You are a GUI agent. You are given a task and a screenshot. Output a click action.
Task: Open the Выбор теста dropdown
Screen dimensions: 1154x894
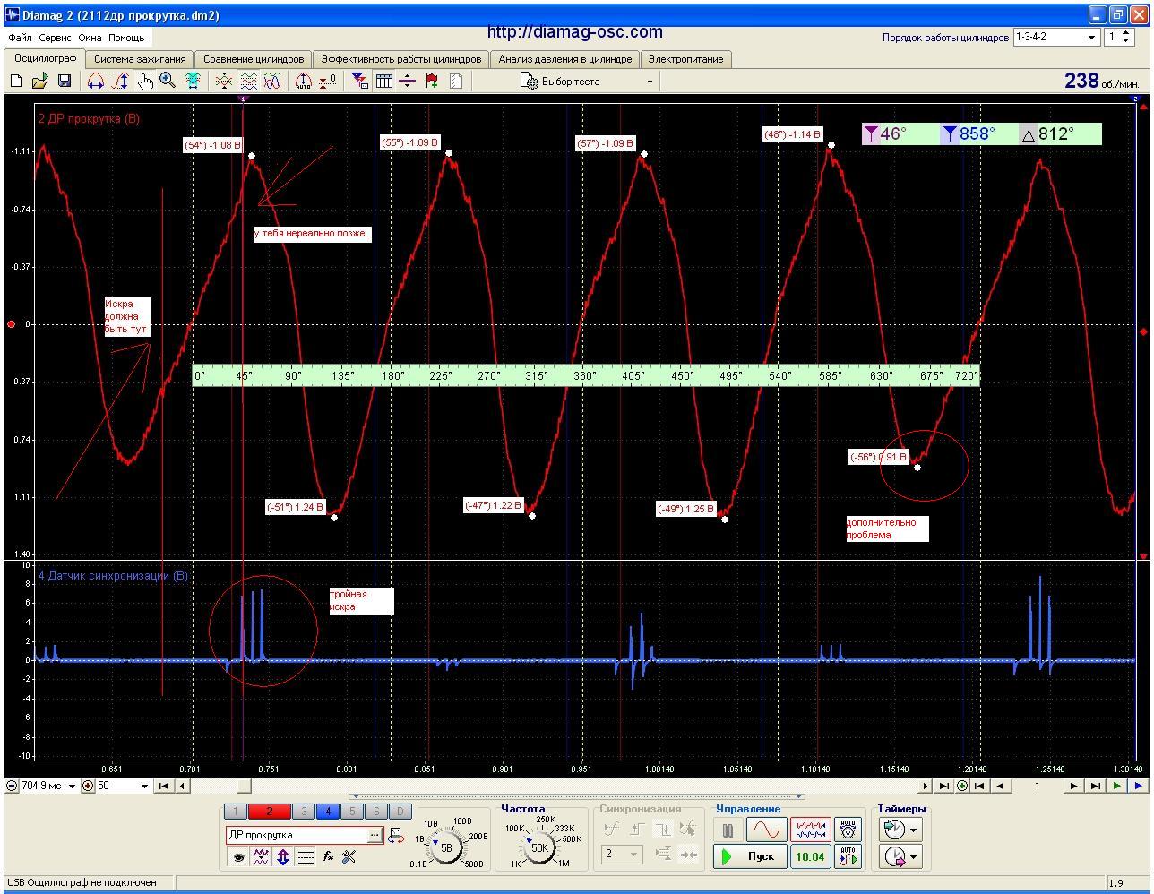588,82
